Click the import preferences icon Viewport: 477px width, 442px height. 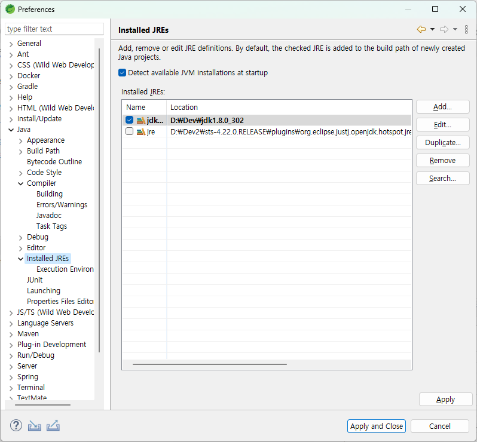pos(35,426)
